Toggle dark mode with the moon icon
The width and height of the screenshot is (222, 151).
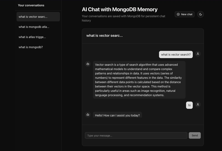click(200, 14)
